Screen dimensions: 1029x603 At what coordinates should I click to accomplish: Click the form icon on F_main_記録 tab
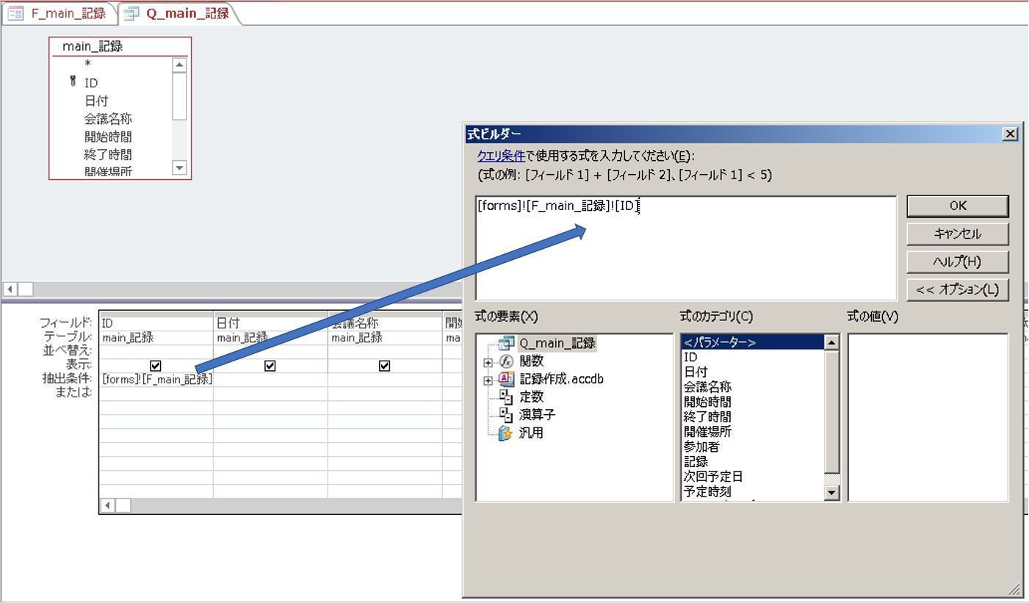15,12
